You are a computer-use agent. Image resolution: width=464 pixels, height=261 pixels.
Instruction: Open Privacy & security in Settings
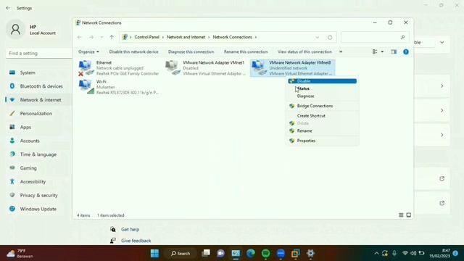click(38, 195)
